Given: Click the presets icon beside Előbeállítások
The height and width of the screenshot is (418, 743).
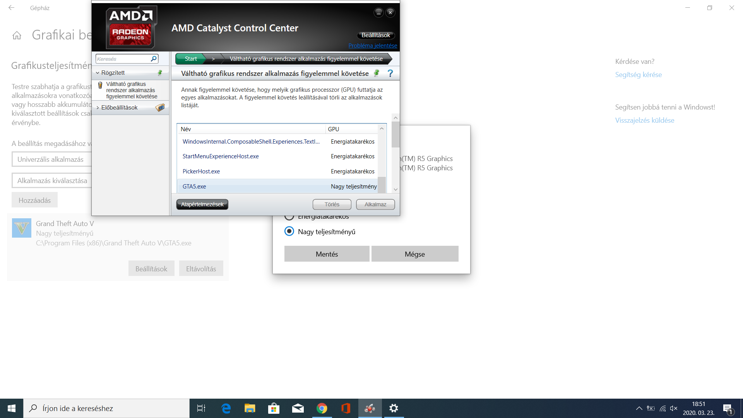Looking at the screenshot, I should 160,108.
